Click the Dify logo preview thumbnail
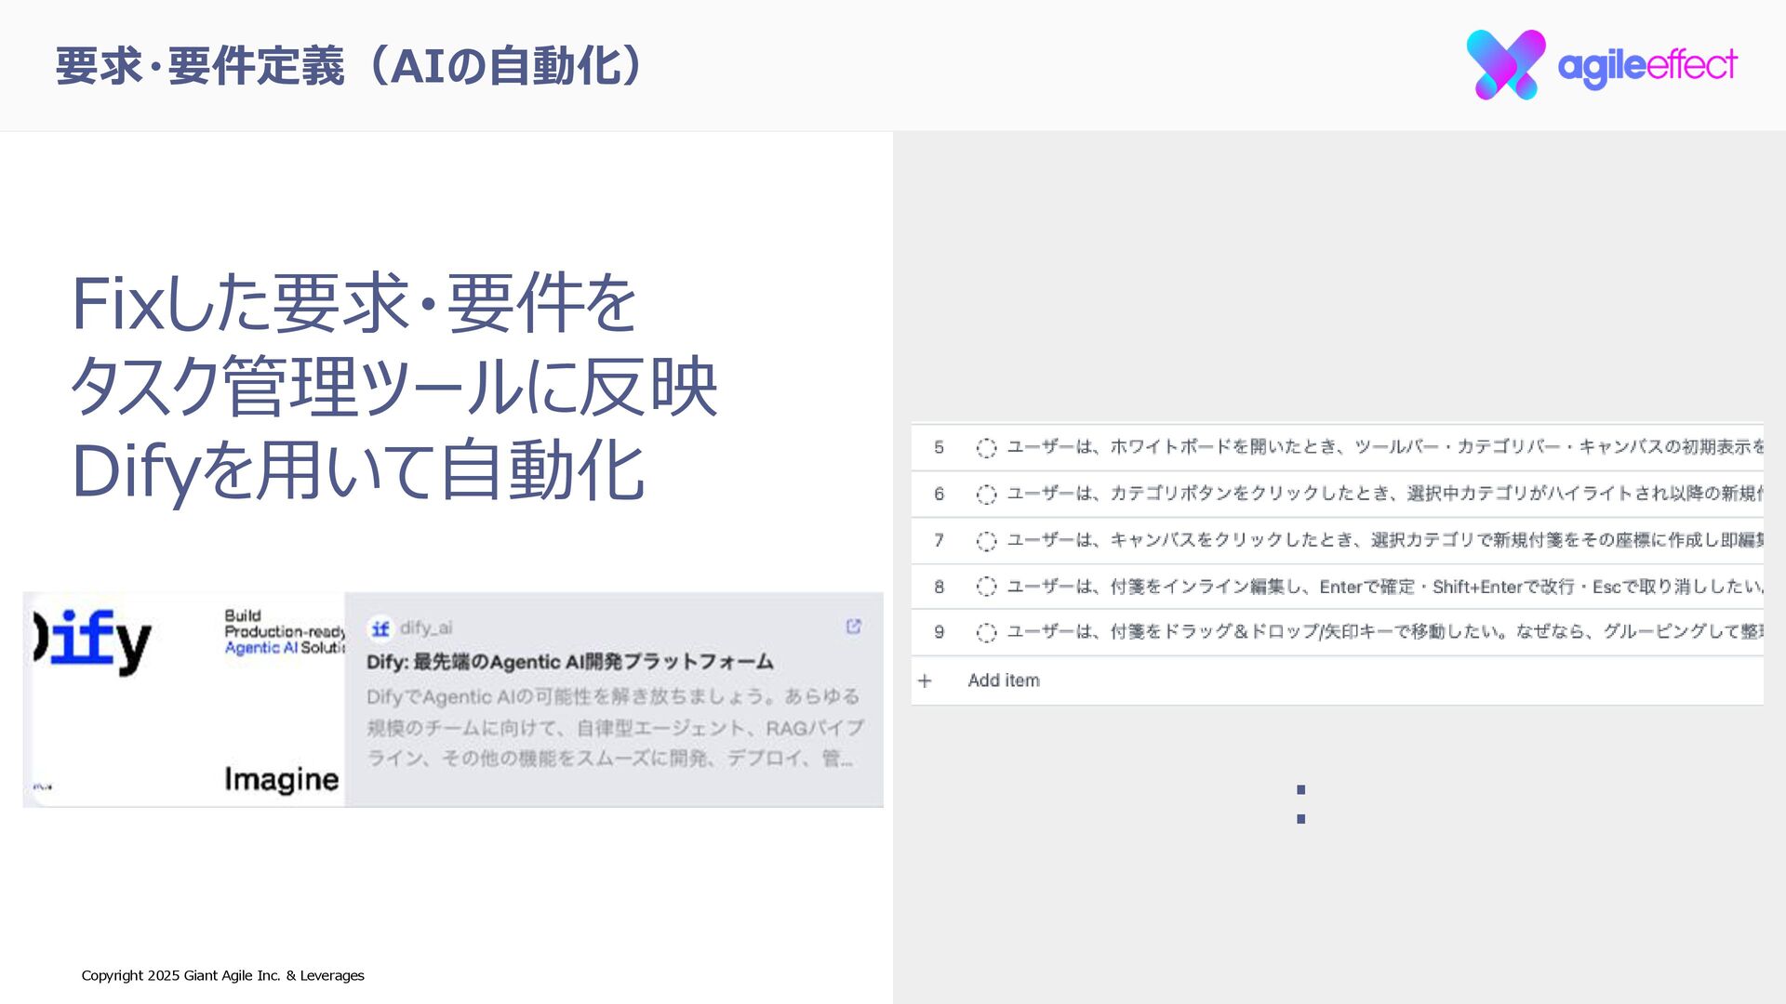 (x=184, y=699)
